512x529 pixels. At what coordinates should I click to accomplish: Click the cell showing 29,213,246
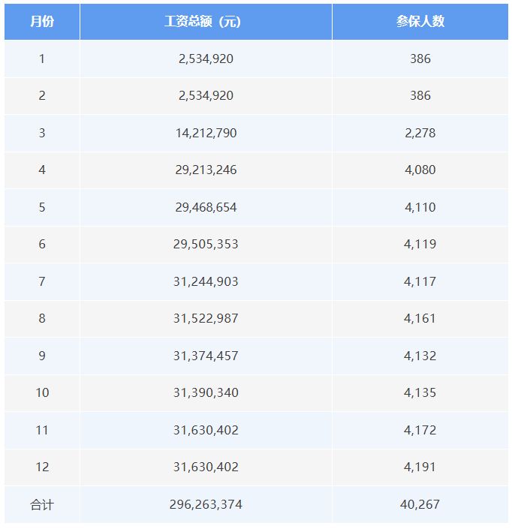click(x=206, y=170)
